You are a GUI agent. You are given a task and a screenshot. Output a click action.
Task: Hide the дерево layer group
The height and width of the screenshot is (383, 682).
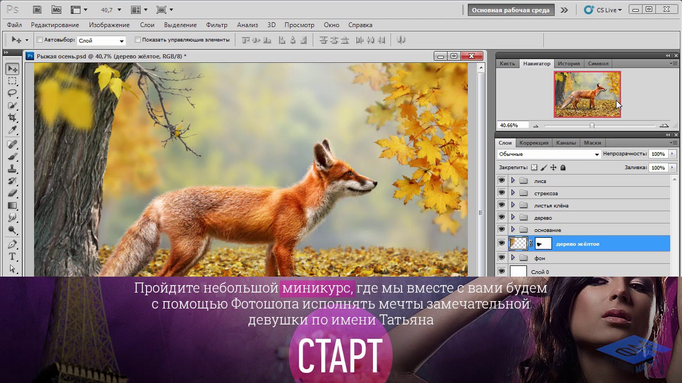pyautogui.click(x=501, y=217)
